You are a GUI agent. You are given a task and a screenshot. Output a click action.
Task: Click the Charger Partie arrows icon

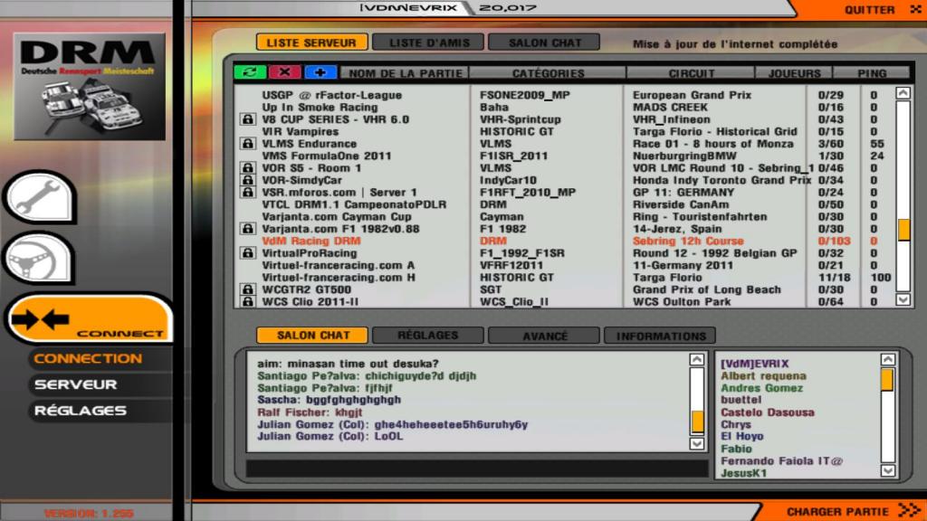tap(909, 510)
